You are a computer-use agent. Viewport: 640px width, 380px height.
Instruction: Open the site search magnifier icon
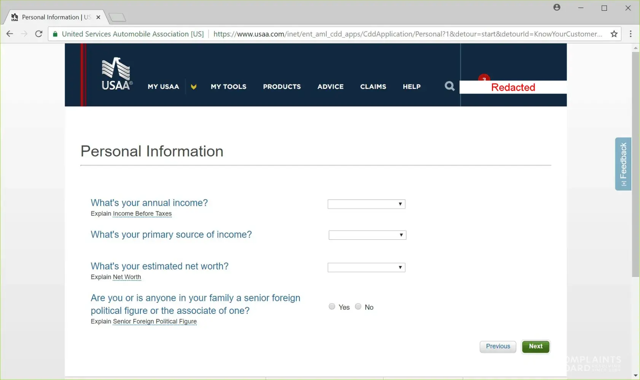click(x=449, y=86)
